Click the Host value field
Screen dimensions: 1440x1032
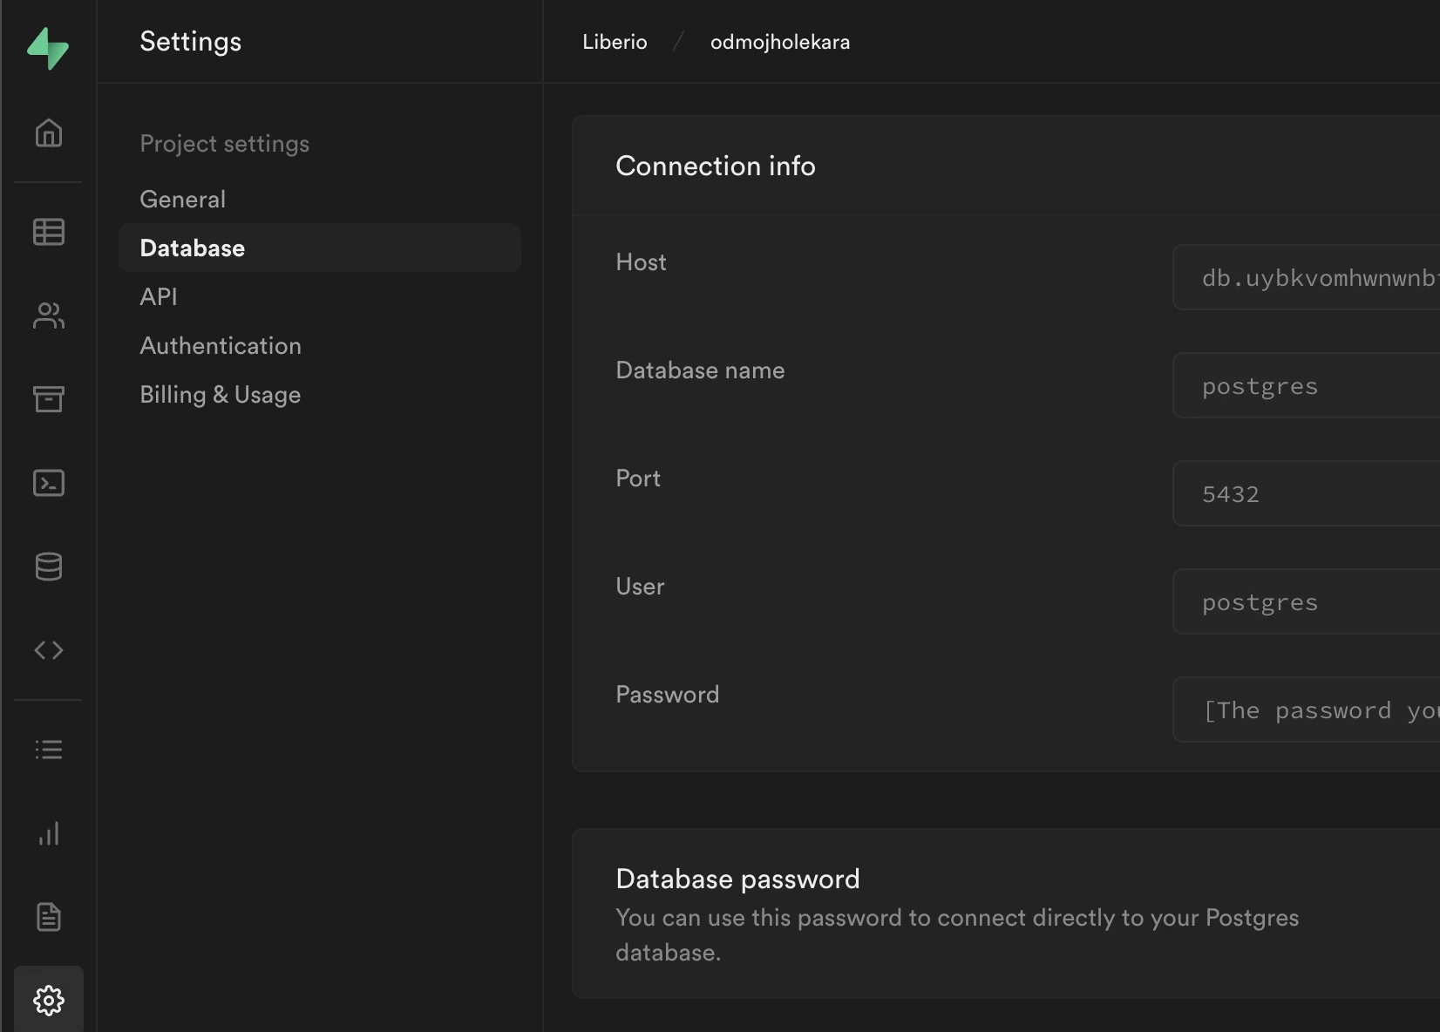[1307, 277]
